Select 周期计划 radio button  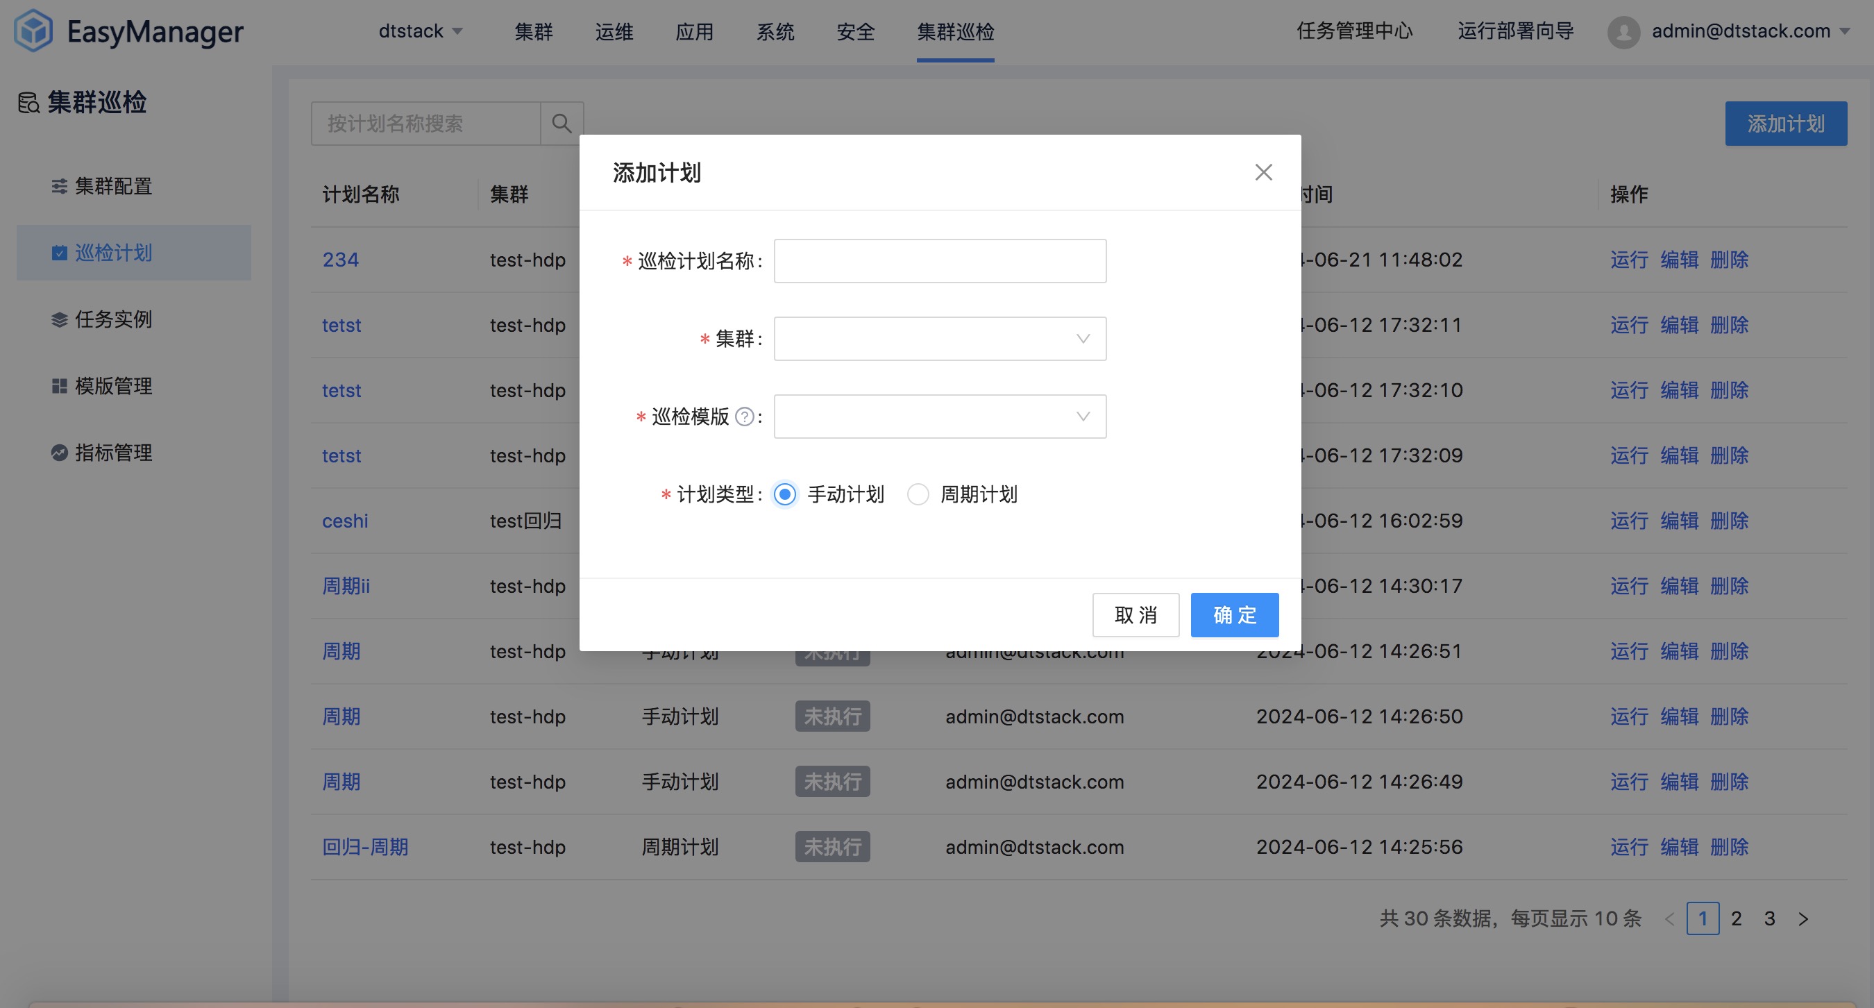click(918, 494)
